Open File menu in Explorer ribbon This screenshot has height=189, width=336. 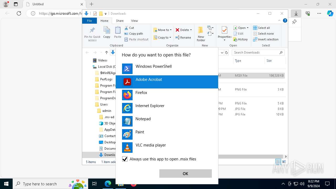pos(90,21)
